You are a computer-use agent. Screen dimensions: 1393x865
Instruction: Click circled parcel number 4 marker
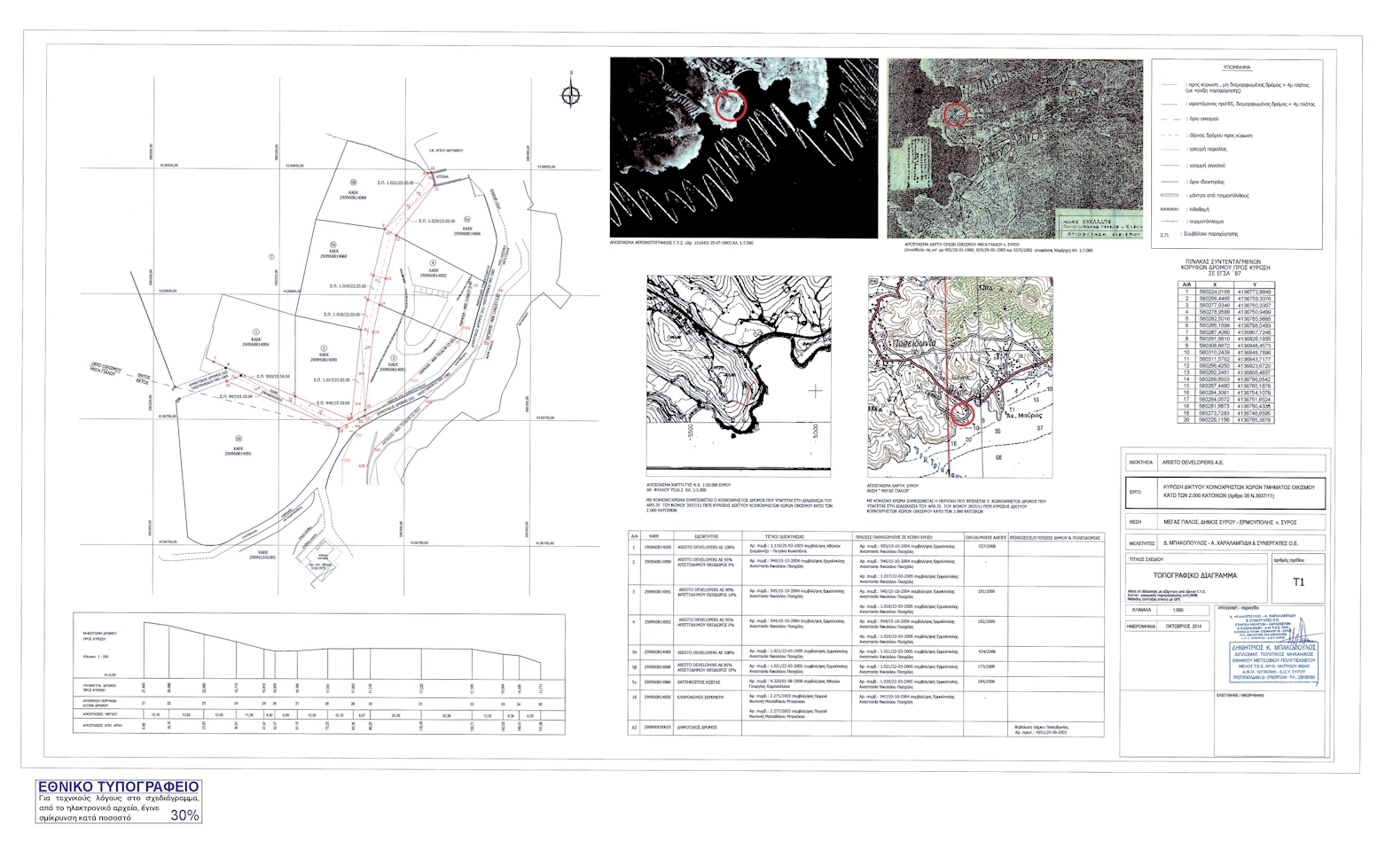(x=432, y=262)
